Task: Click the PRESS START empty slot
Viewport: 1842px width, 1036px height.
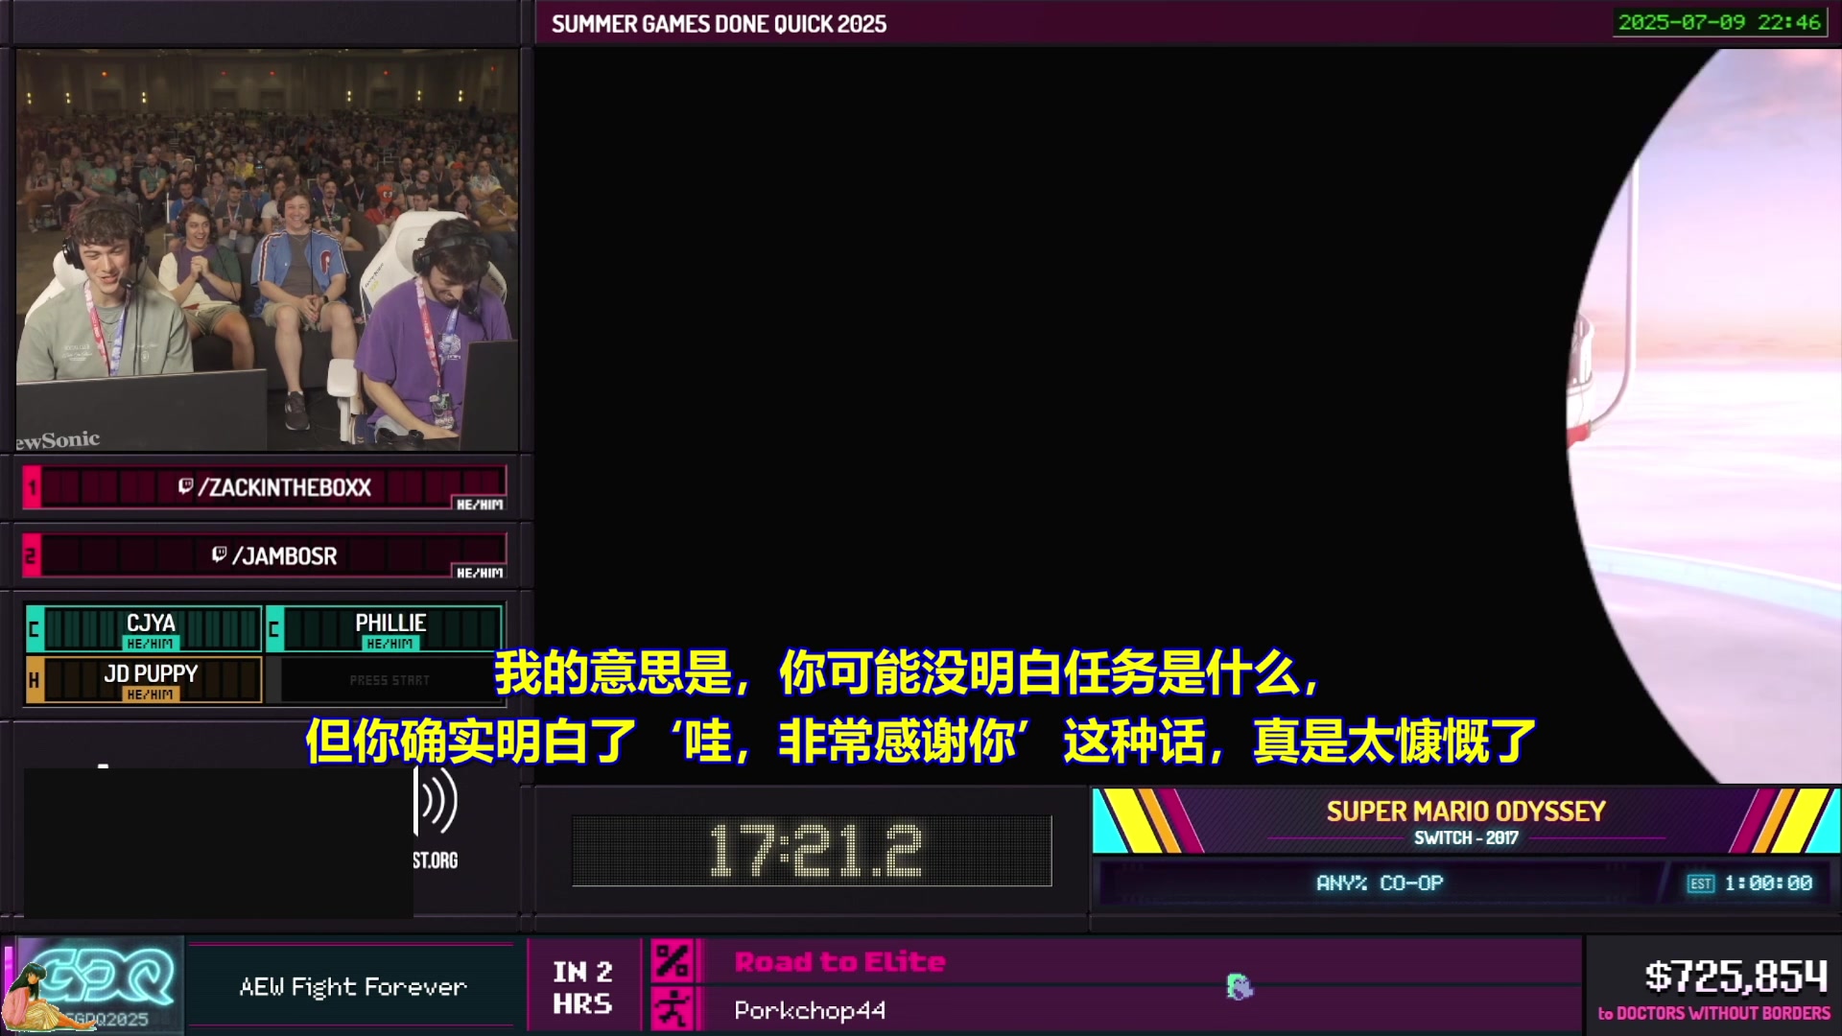Action: 389,680
